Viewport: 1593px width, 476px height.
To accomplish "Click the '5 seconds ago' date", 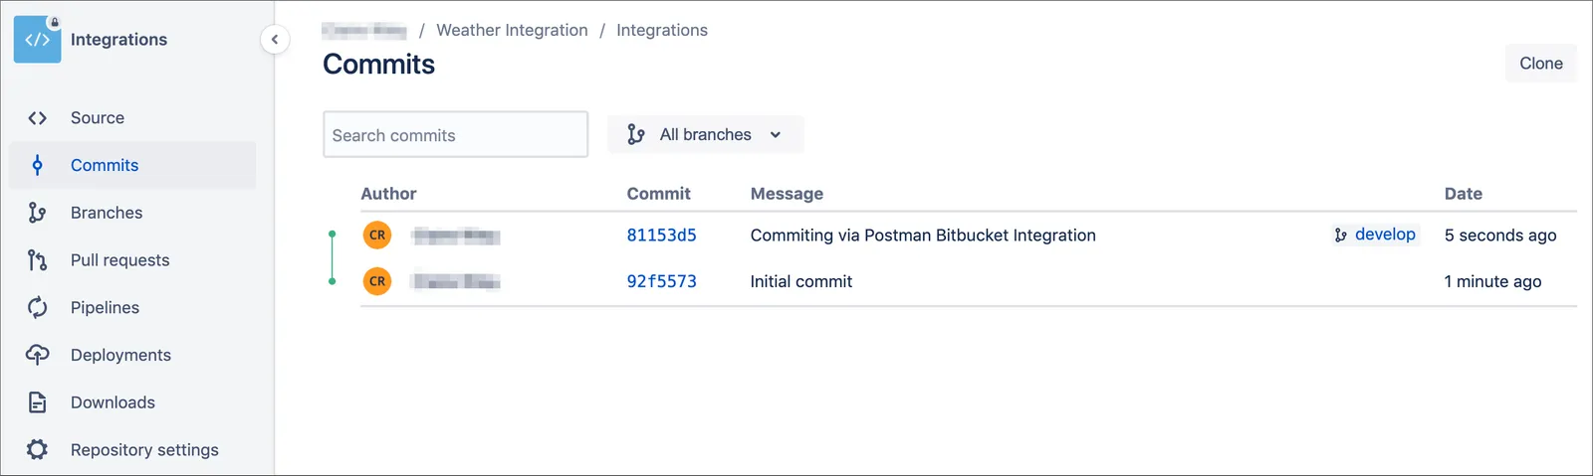I will 1500,236.
